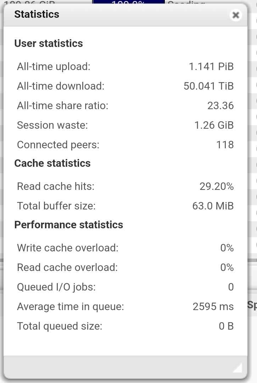Click the Cache statistics heading
This screenshot has height=383, width=257.
(x=52, y=163)
